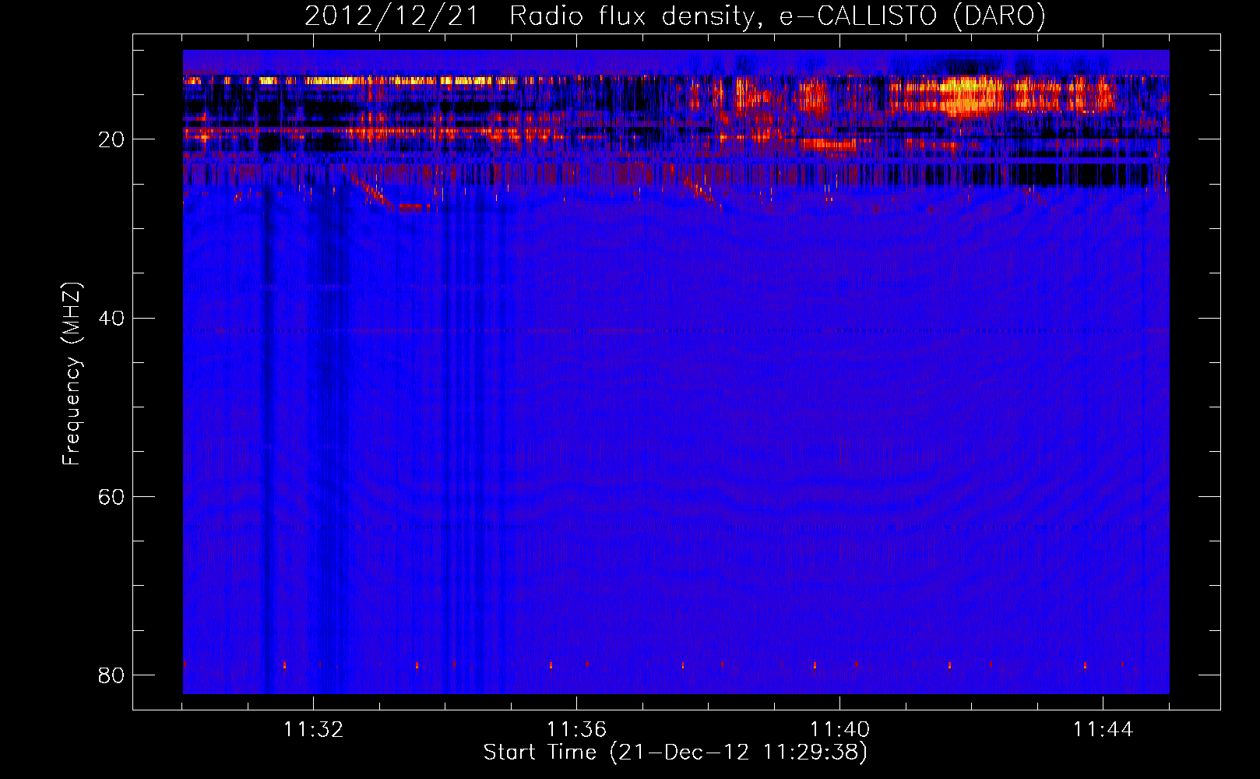Click the plot title "Radio flux density, e-CALLISTO (DARO)"
This screenshot has height=779, width=1260.
pos(777,16)
